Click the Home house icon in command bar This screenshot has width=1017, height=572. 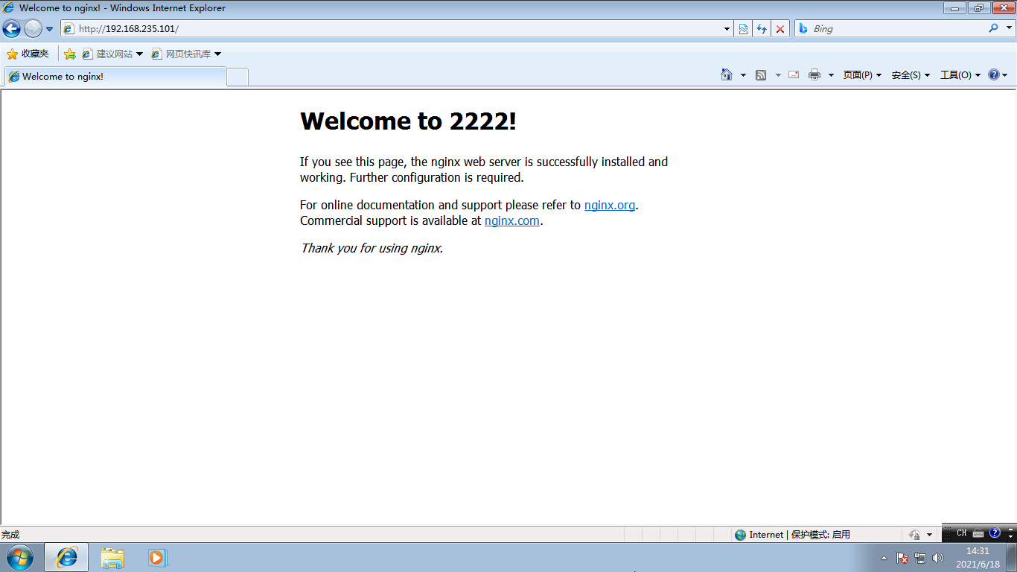tap(727, 74)
